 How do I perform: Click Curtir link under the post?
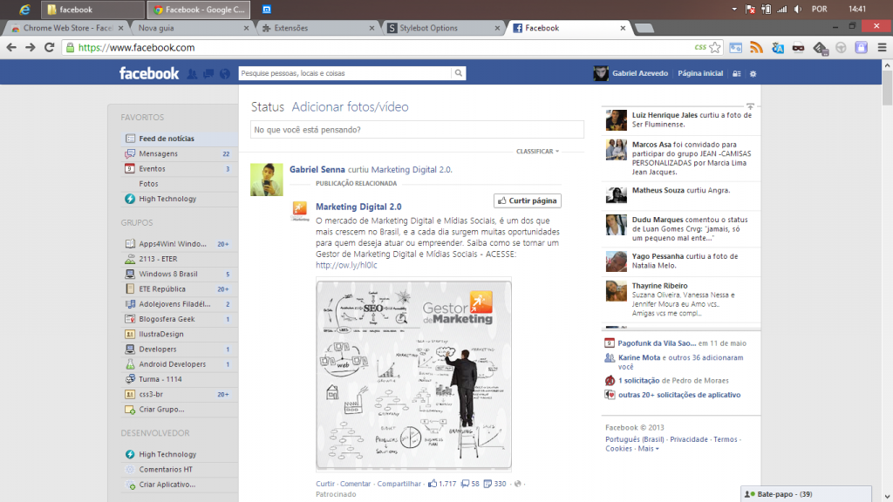point(325,484)
